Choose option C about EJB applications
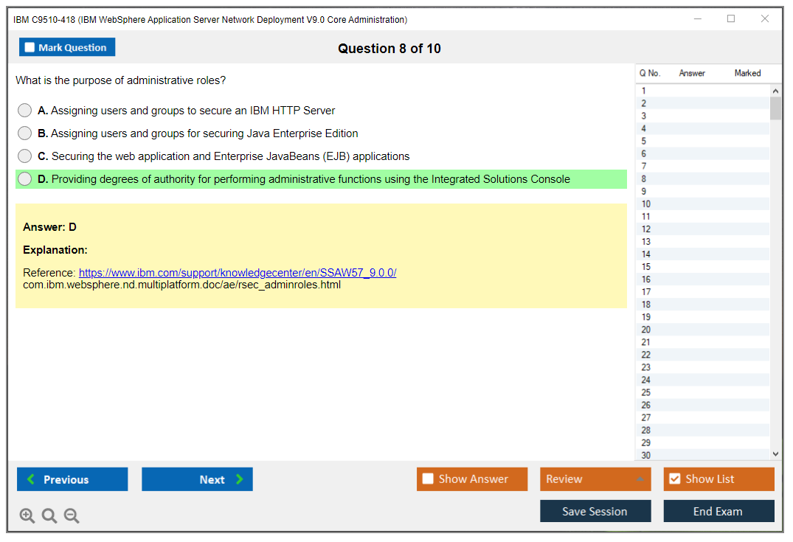Image resolution: width=793 pixels, height=542 pixels. pyautogui.click(x=25, y=156)
